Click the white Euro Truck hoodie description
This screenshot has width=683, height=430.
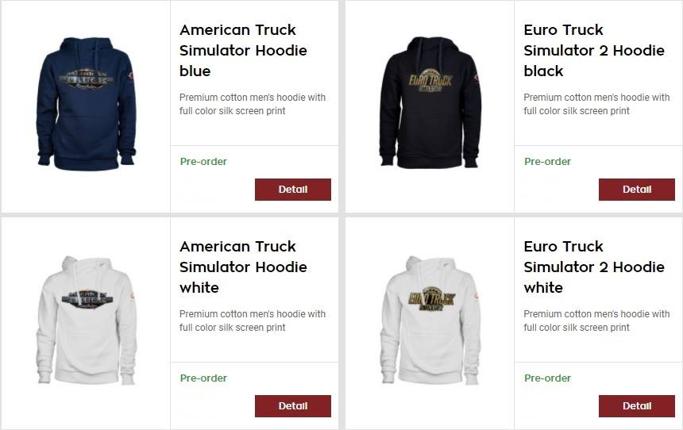click(596, 321)
